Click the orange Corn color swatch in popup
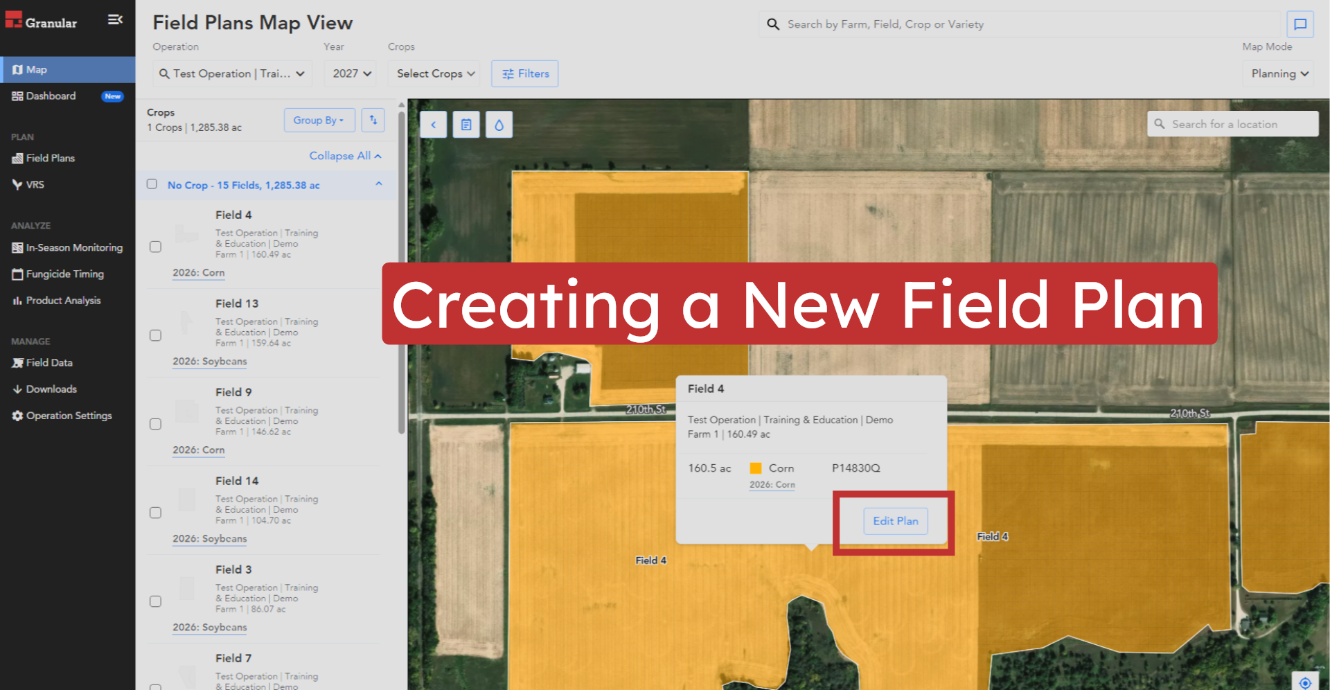This screenshot has height=690, width=1330. (x=756, y=468)
